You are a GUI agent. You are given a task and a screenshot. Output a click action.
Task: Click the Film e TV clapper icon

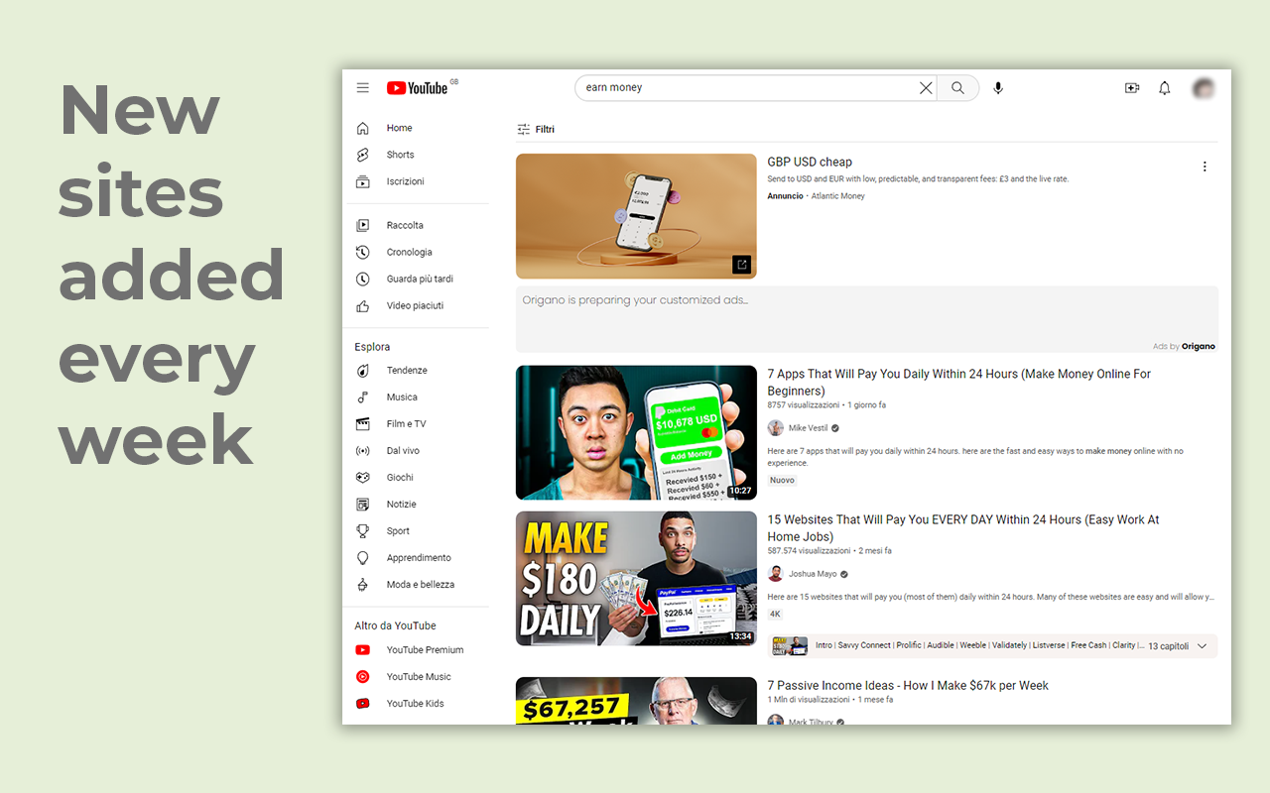tap(363, 424)
